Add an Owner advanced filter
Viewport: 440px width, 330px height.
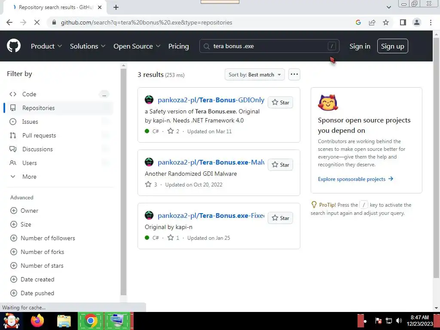tap(24, 211)
